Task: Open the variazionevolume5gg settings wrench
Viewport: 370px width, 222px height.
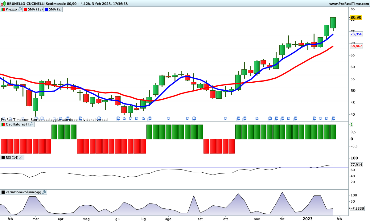Action: [44, 192]
